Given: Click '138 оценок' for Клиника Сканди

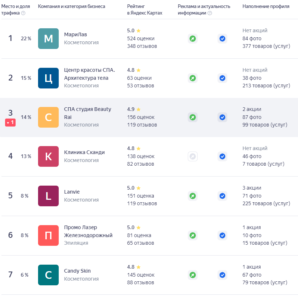Looking at the screenshot, I should point(141,156).
